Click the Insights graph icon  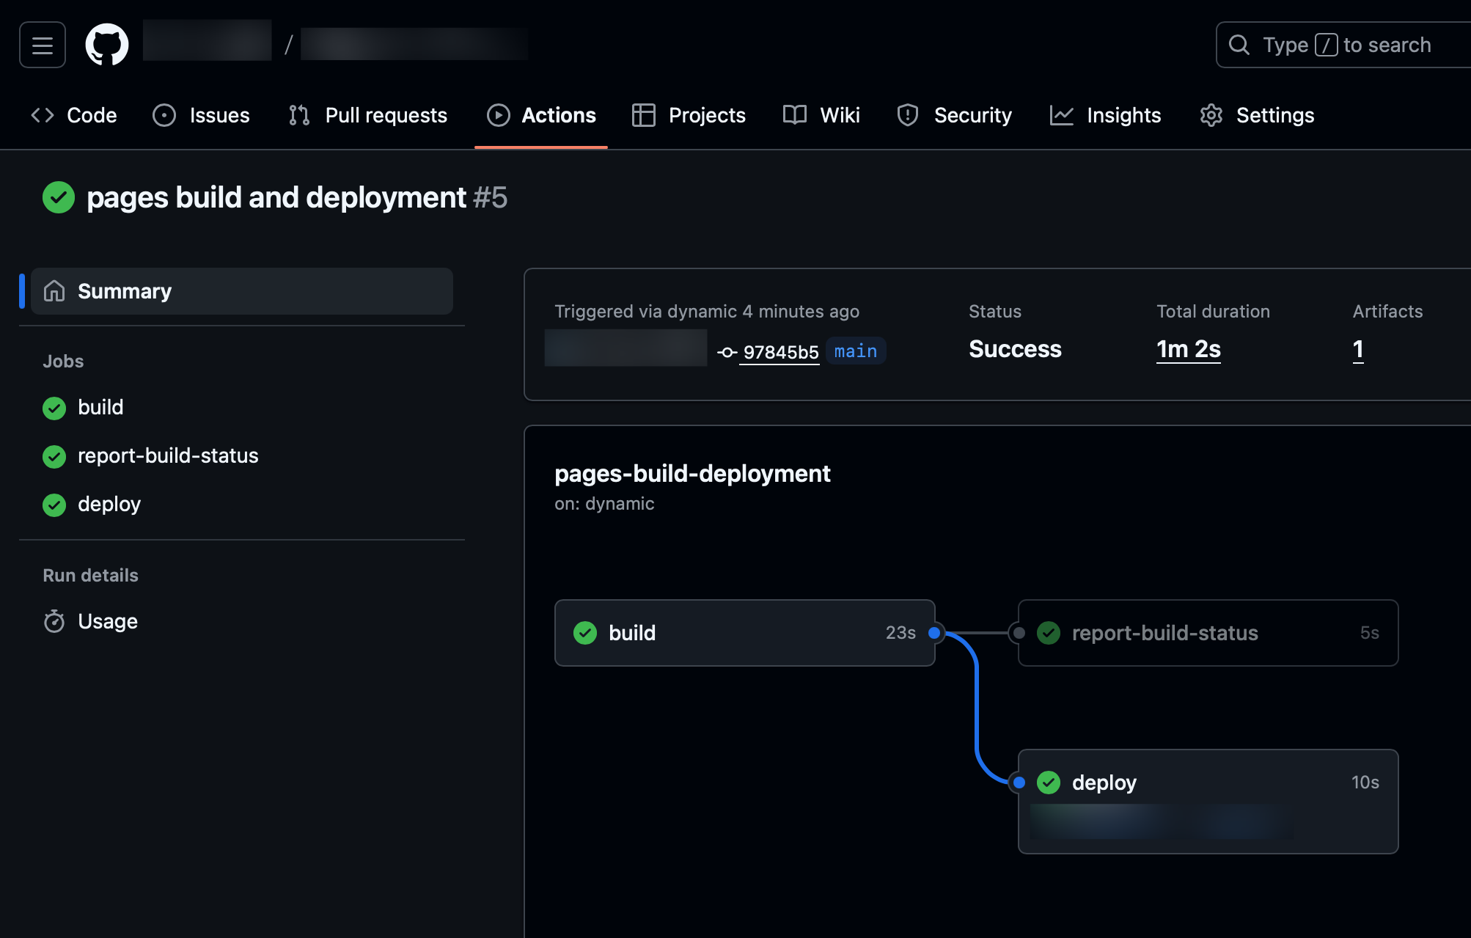(x=1062, y=115)
